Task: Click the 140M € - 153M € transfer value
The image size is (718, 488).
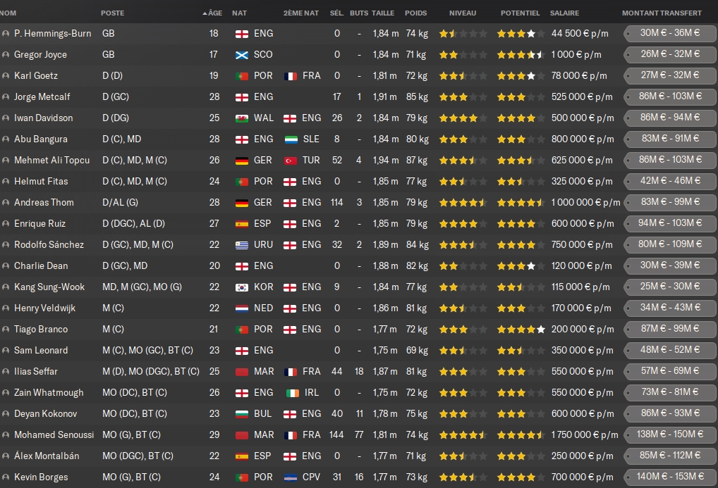Action: coord(670,477)
